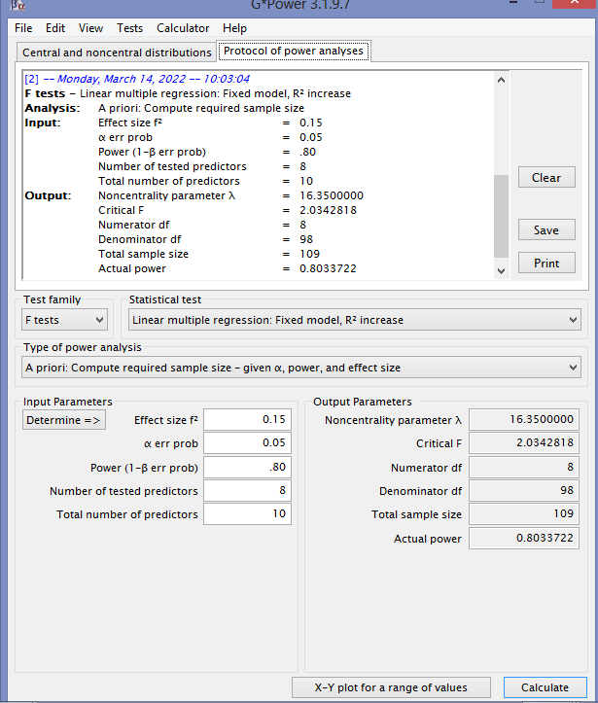Viewport: 598px width, 703px height.
Task: Run the analysis with Calculate button
Action: pos(545,687)
